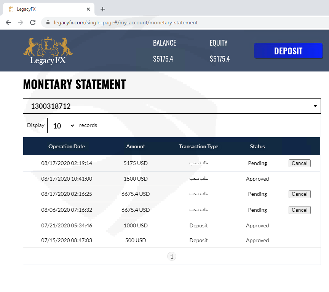Click the Amount column header
This screenshot has width=329, height=292.
click(136, 146)
